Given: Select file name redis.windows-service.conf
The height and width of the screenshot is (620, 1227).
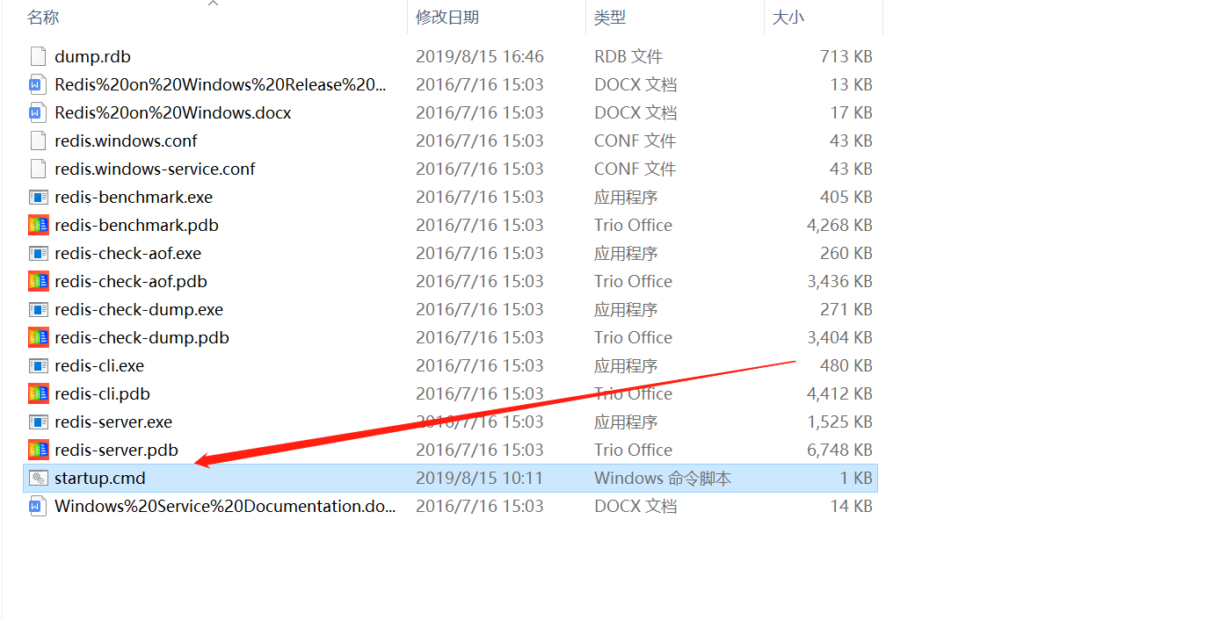Looking at the screenshot, I should click(155, 169).
